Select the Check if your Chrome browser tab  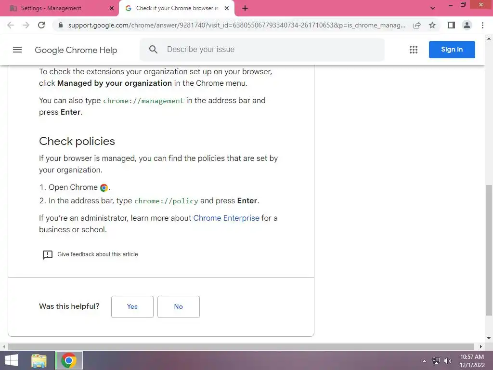pos(176,8)
